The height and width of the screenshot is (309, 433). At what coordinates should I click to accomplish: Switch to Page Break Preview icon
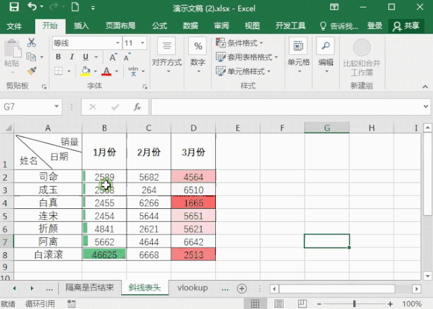click(x=302, y=304)
